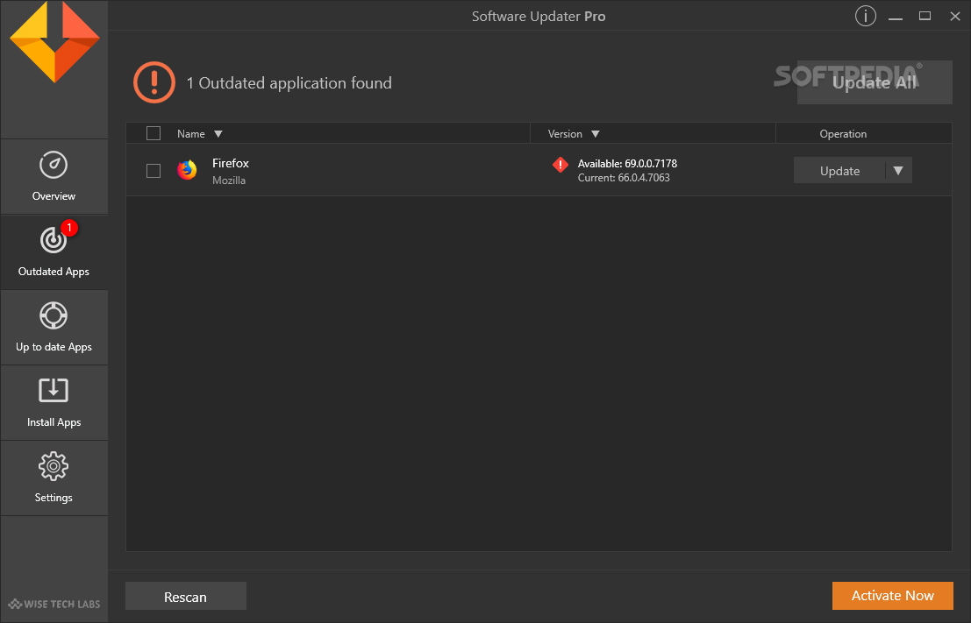This screenshot has width=971, height=623.
Task: Click the Firefox application icon
Action: 187,169
